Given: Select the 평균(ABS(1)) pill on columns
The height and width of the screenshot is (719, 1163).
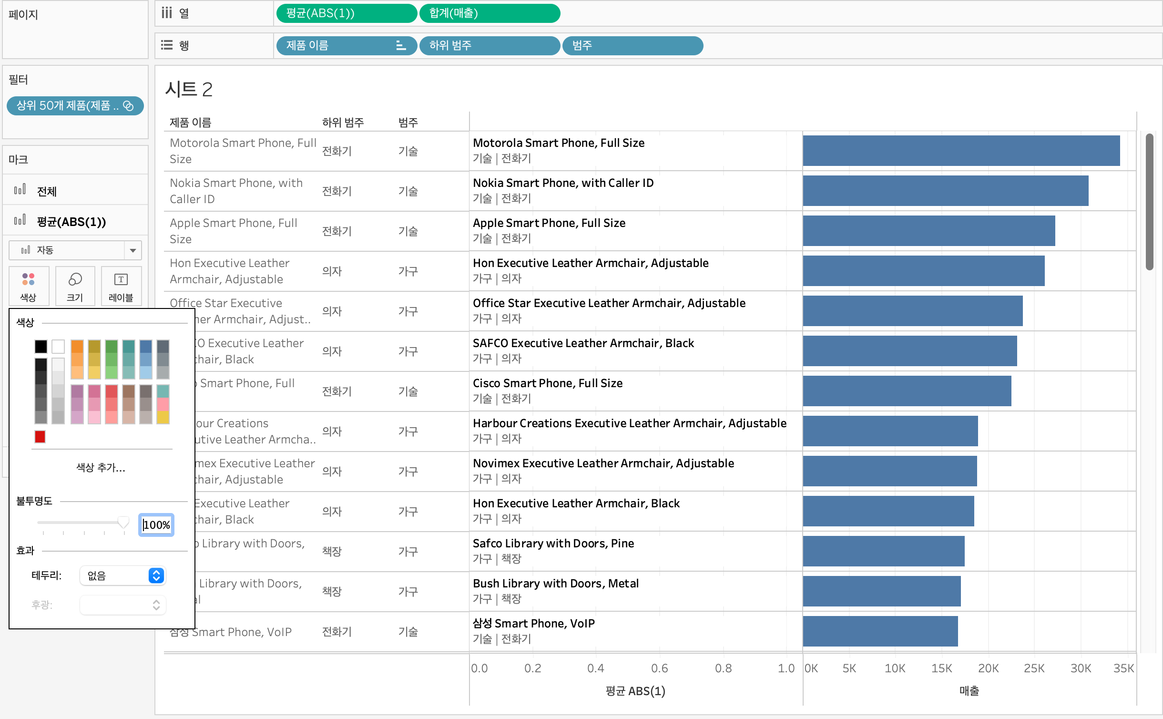Looking at the screenshot, I should 347,13.
